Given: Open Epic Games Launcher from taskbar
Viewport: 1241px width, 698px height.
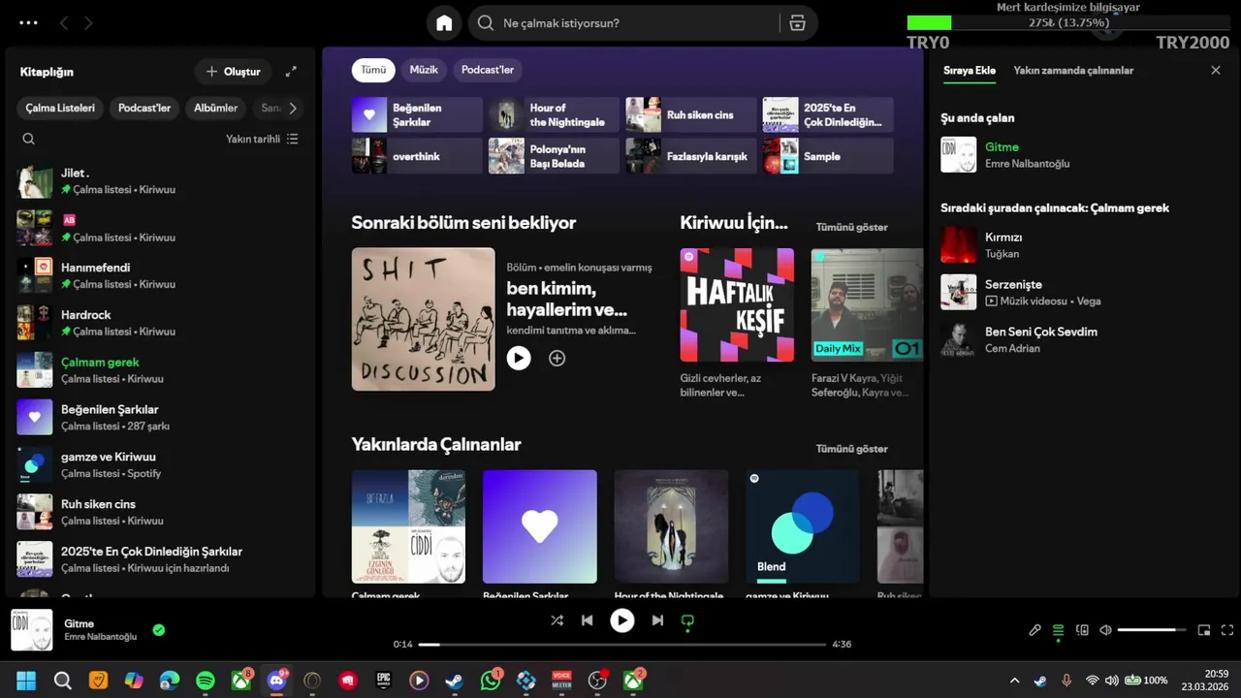Looking at the screenshot, I should (x=384, y=681).
